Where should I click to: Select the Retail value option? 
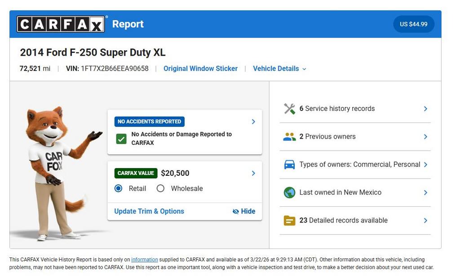(119, 188)
